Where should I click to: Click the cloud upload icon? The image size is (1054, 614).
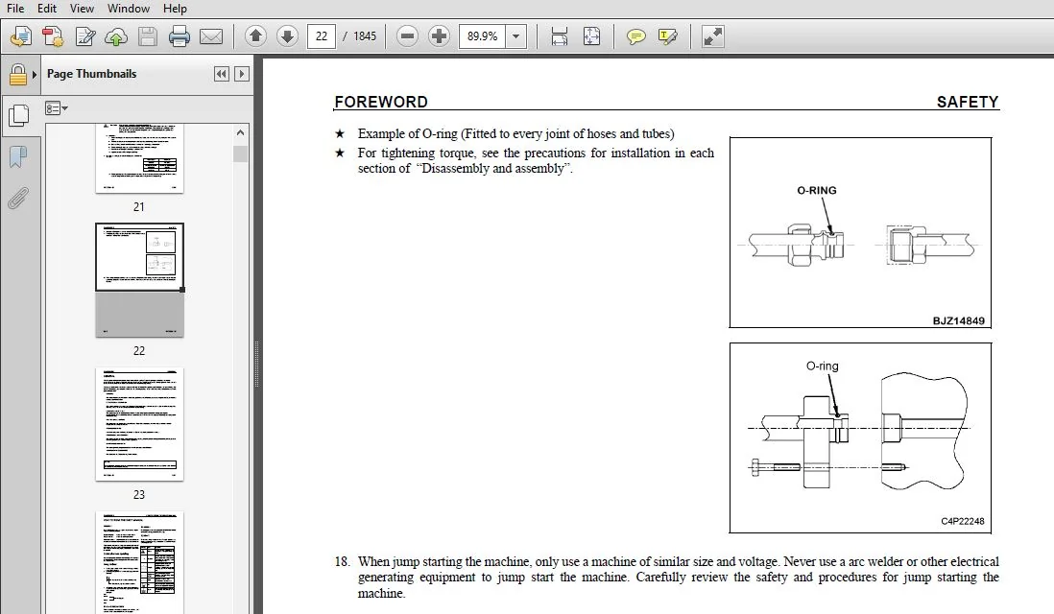(x=116, y=36)
